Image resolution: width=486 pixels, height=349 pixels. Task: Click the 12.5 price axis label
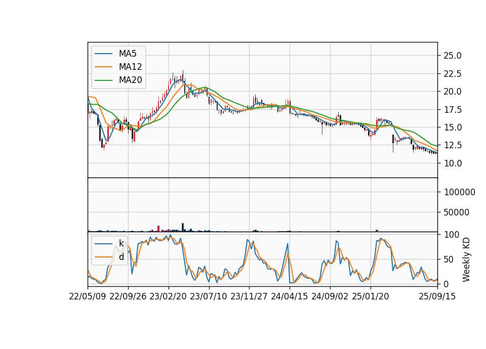coord(453,145)
